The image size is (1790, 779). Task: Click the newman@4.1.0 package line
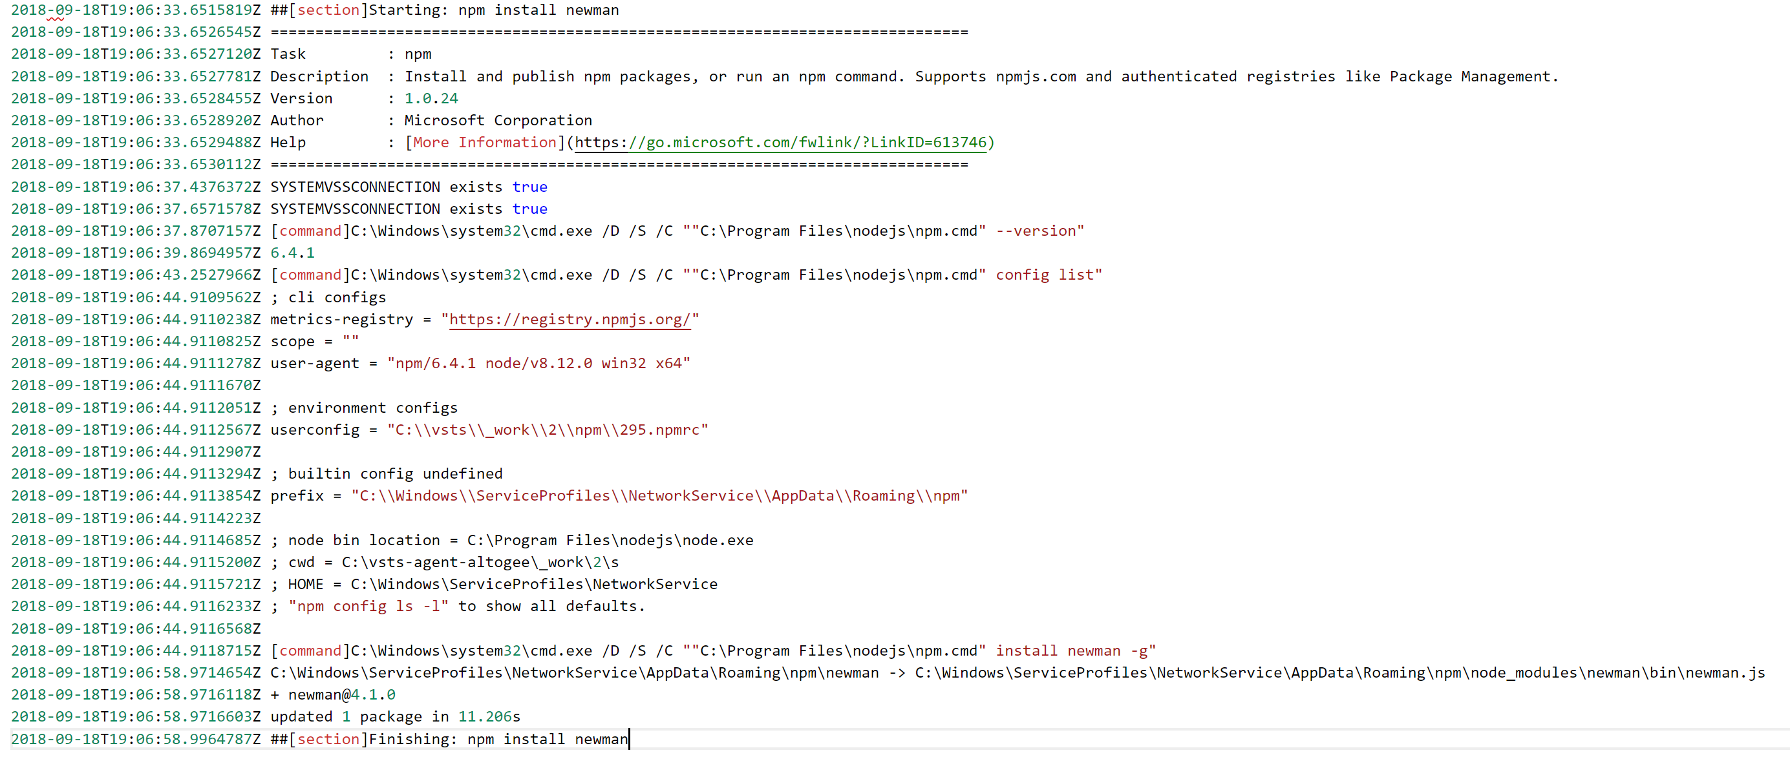tap(334, 694)
